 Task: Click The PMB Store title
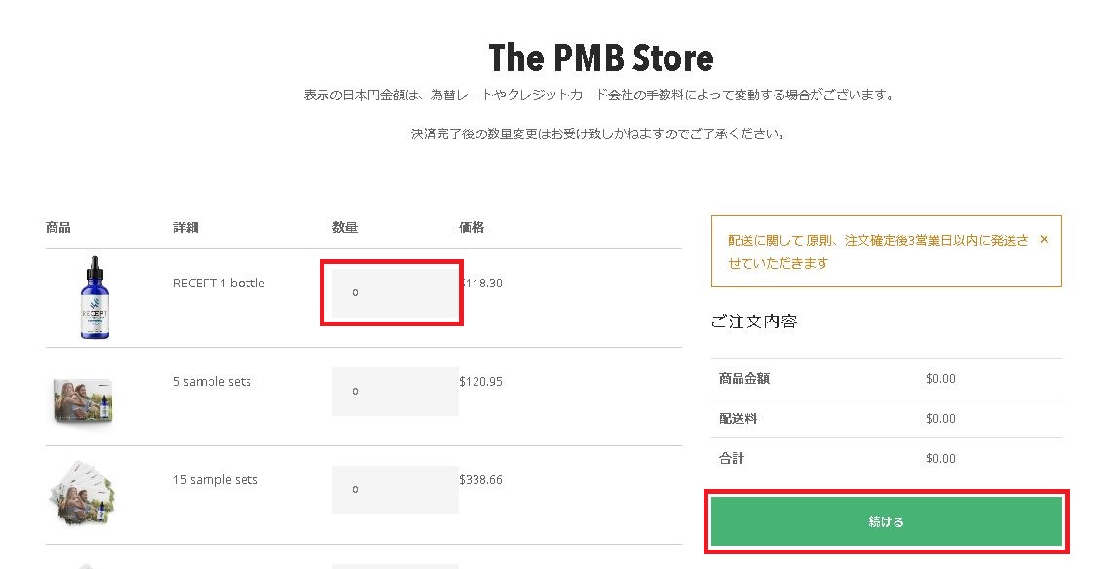600,57
